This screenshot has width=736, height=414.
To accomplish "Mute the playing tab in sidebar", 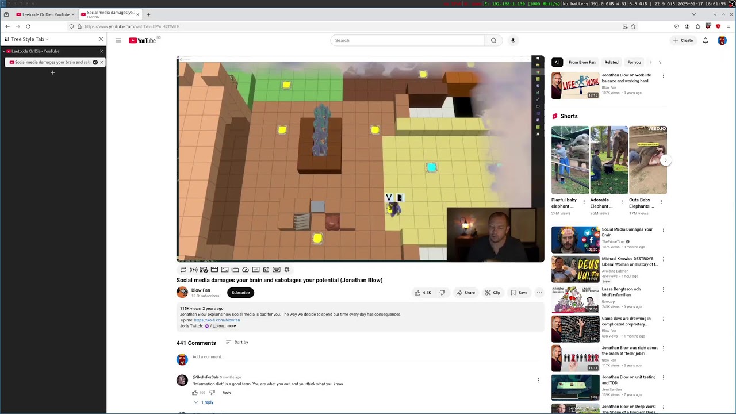I will (x=95, y=62).
